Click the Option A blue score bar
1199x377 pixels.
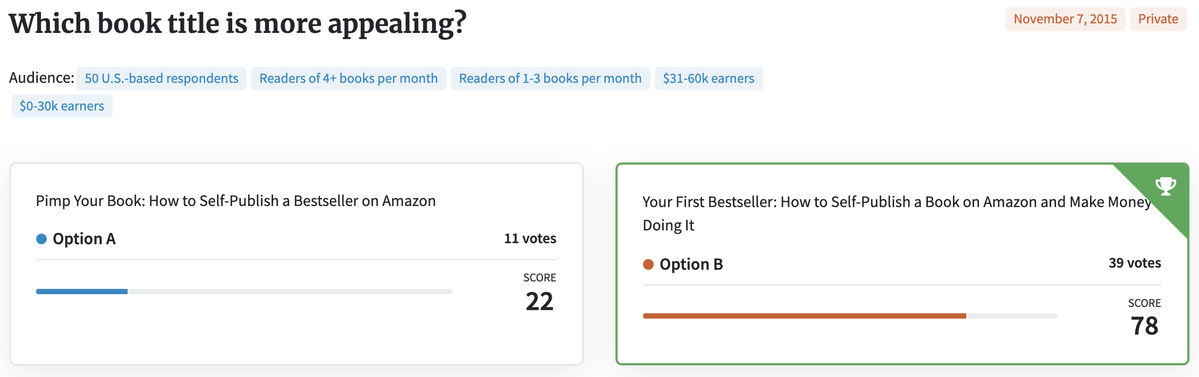click(82, 292)
